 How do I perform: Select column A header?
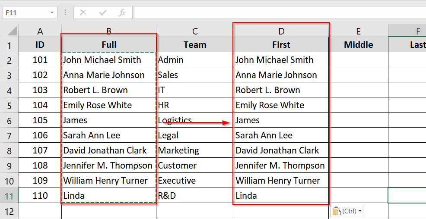(40, 31)
